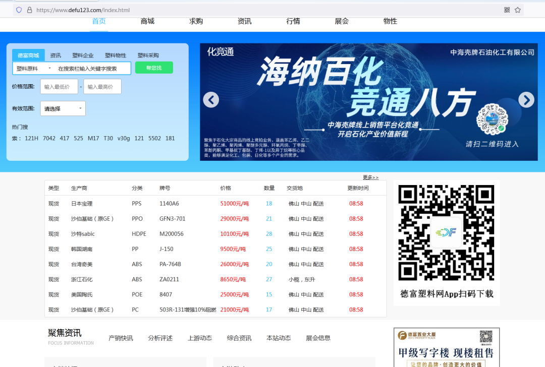Open the browser extensions grid icon
The image size is (545, 367).
506,9
